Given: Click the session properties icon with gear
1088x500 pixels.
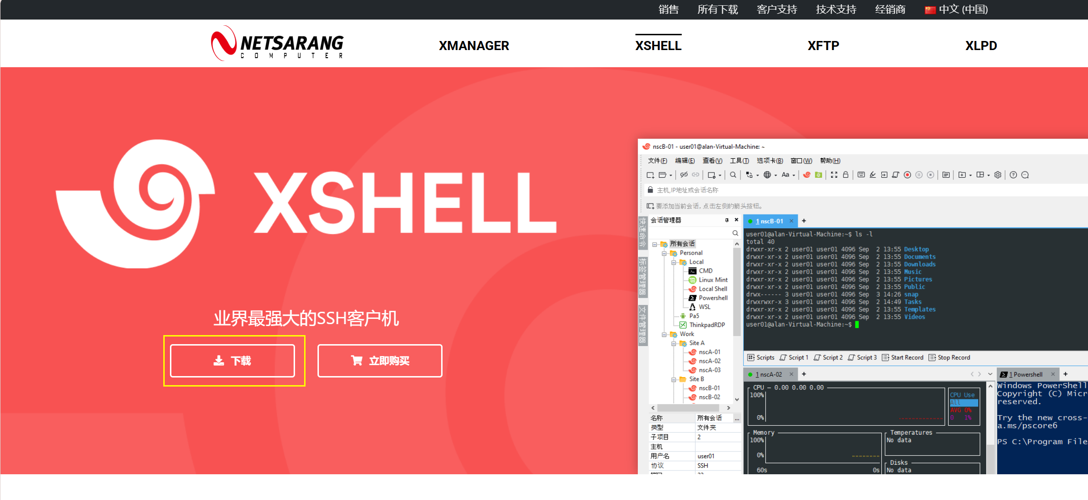Looking at the screenshot, I should click(711, 175).
